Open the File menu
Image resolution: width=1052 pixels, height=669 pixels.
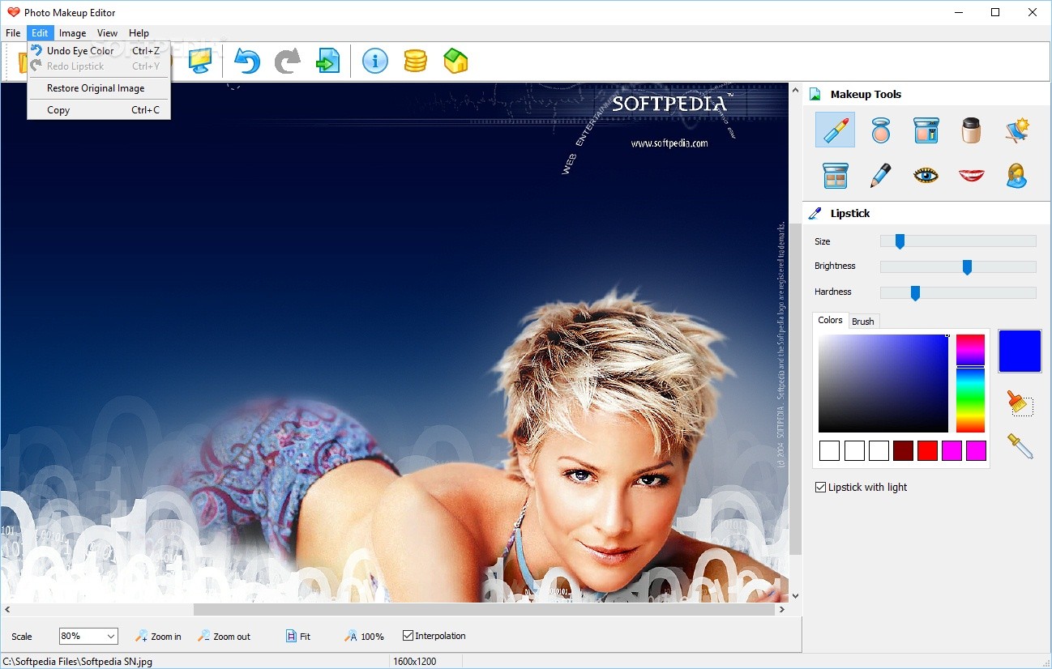click(x=13, y=33)
